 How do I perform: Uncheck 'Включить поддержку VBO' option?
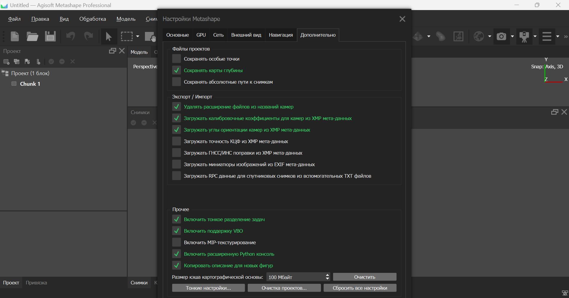(x=177, y=231)
